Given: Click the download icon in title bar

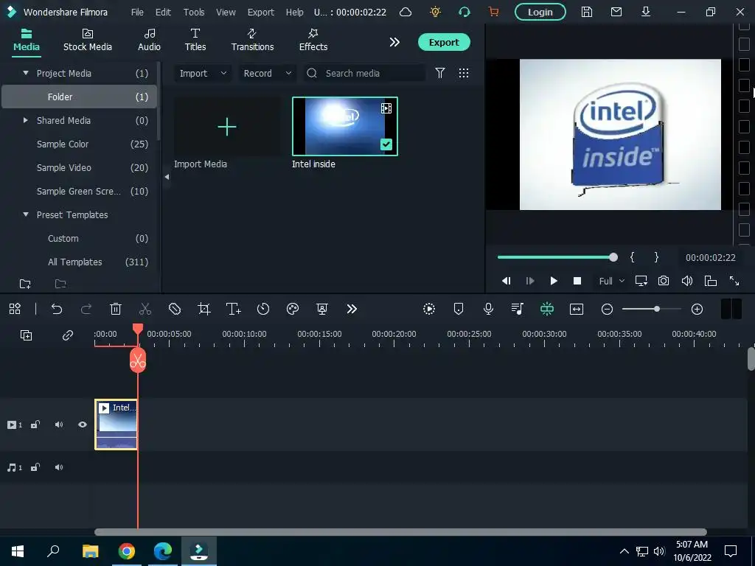Looking at the screenshot, I should pos(646,12).
